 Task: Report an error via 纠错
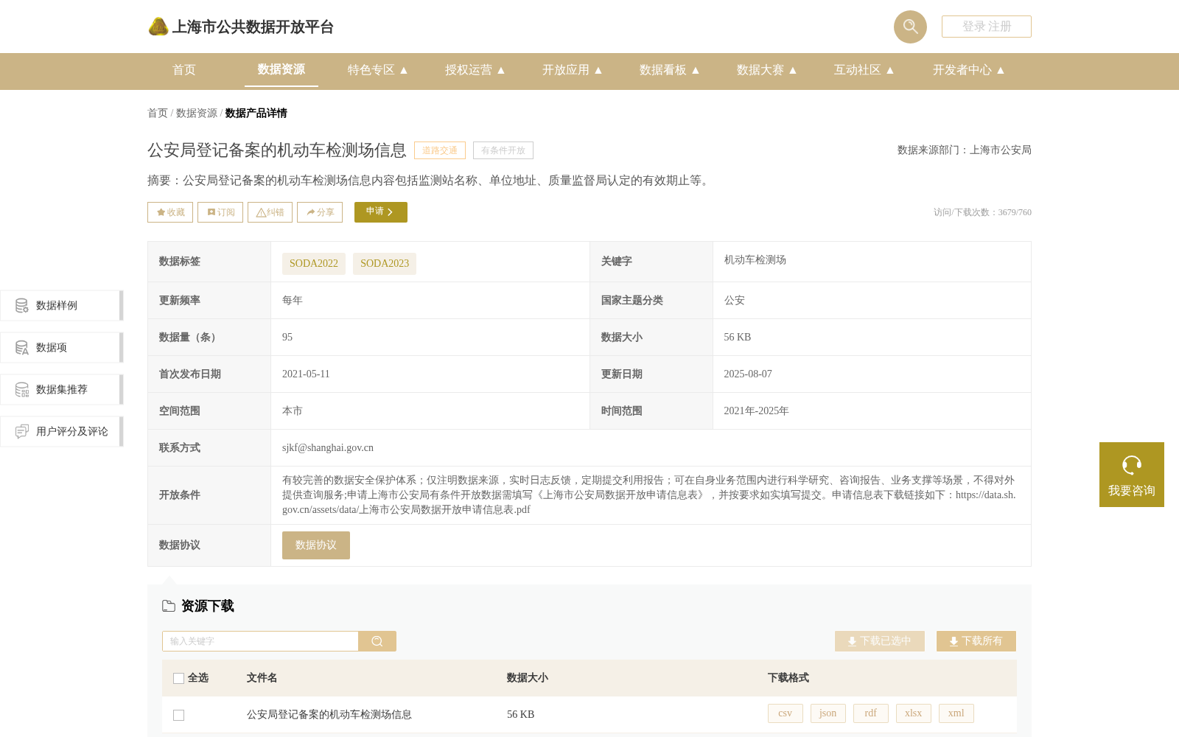pos(270,212)
